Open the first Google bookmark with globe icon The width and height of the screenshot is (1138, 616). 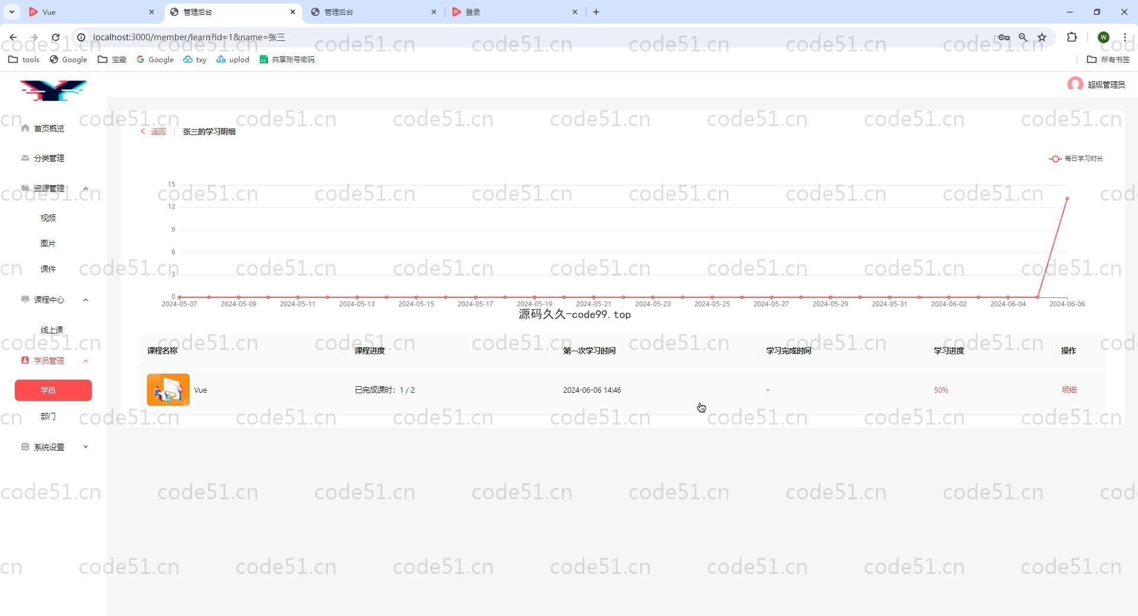pos(68,59)
